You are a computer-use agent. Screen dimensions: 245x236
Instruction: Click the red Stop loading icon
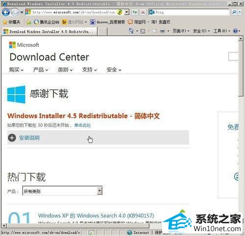point(143,12)
